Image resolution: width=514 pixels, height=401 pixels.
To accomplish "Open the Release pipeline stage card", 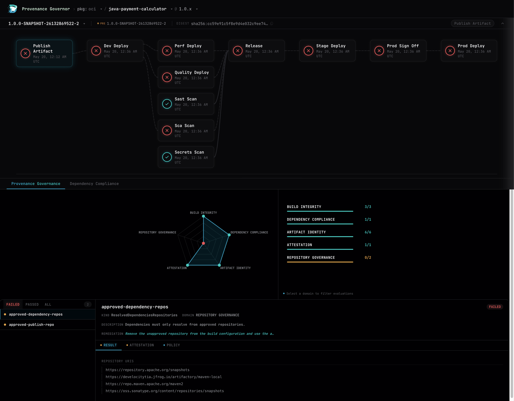I will click(256, 51).
